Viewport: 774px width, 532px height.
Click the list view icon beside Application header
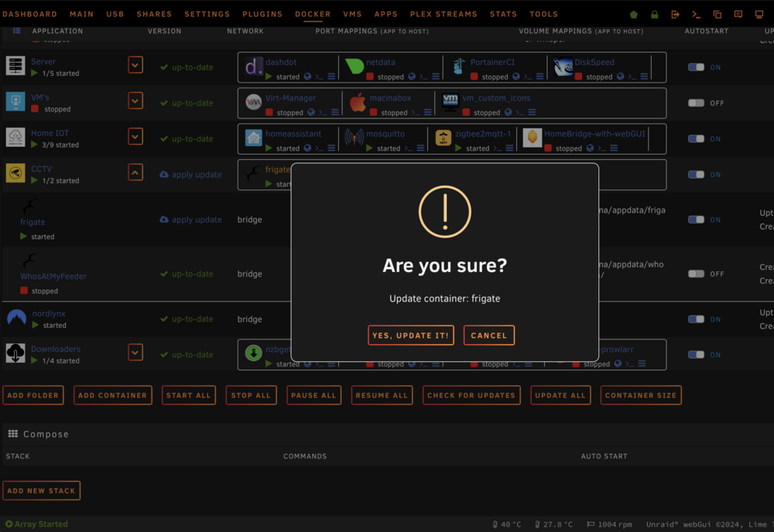(17, 31)
